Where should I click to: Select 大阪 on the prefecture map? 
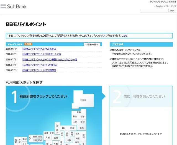pos(48,138)
